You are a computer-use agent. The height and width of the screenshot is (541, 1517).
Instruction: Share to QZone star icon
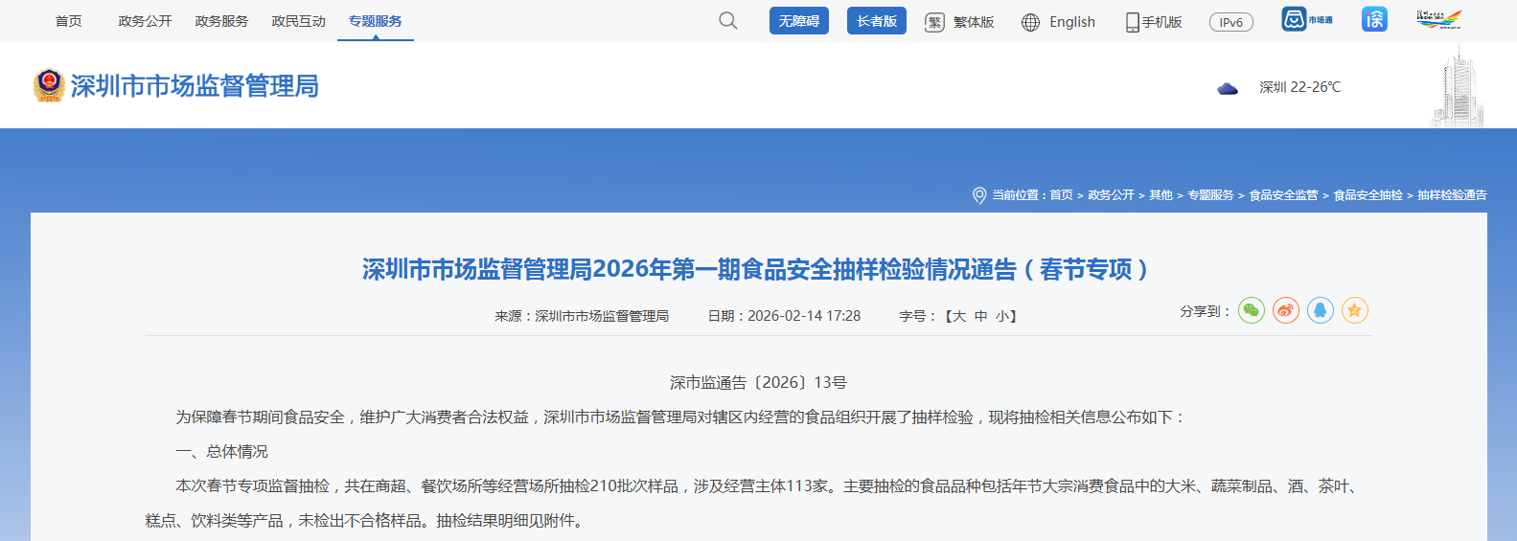coord(1355,310)
